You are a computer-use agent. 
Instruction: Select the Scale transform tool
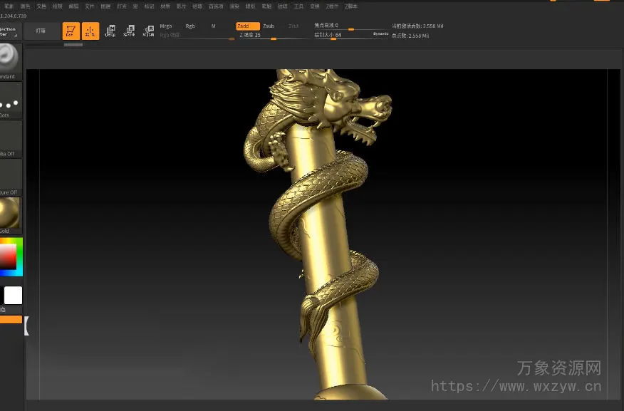coord(129,31)
